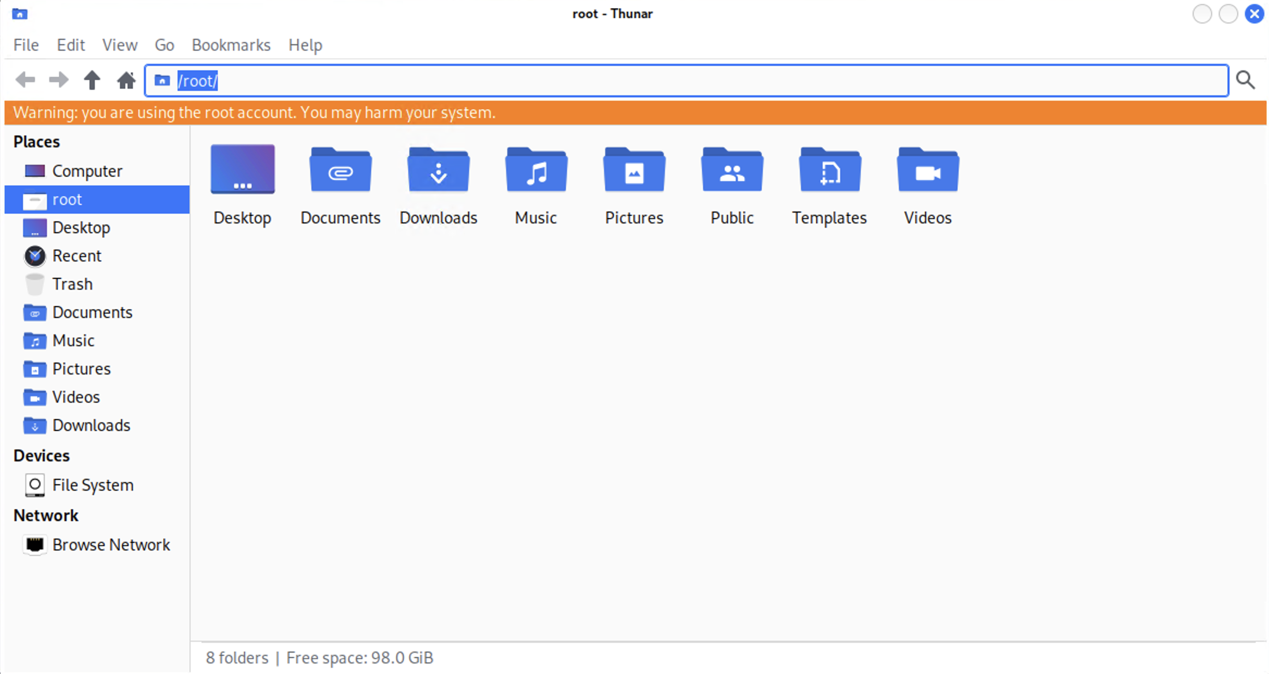This screenshot has width=1269, height=674.
Task: Click the search magnifier icon
Action: pos(1245,80)
